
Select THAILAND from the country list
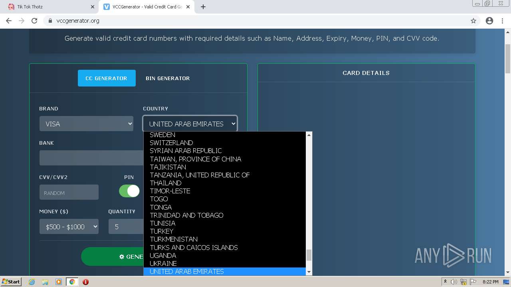(225, 183)
